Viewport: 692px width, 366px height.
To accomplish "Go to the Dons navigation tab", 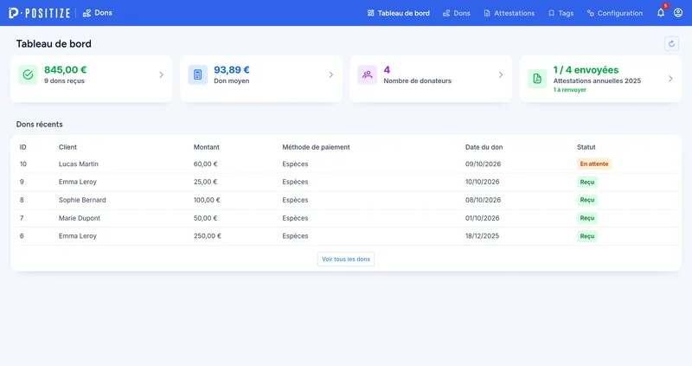I will pos(457,13).
